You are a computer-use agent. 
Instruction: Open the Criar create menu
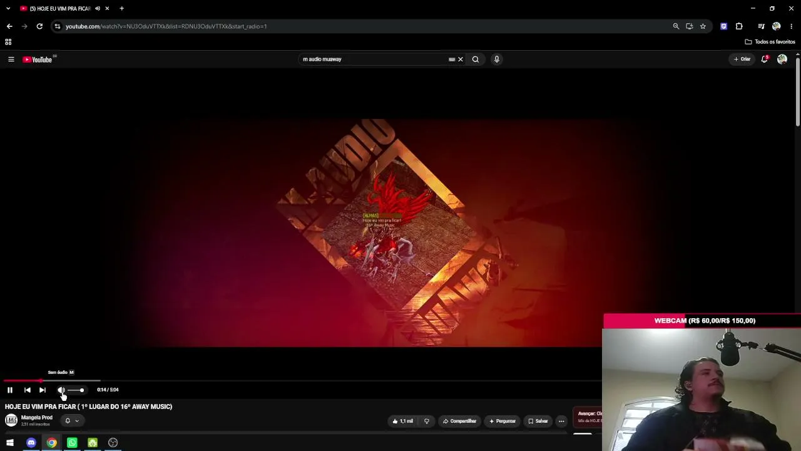(742, 60)
